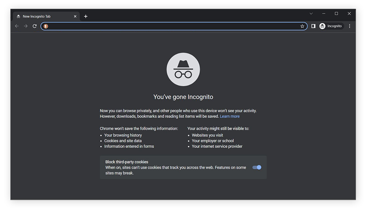Open a new tab with plus button
This screenshot has width=367, height=210.
[x=86, y=17]
